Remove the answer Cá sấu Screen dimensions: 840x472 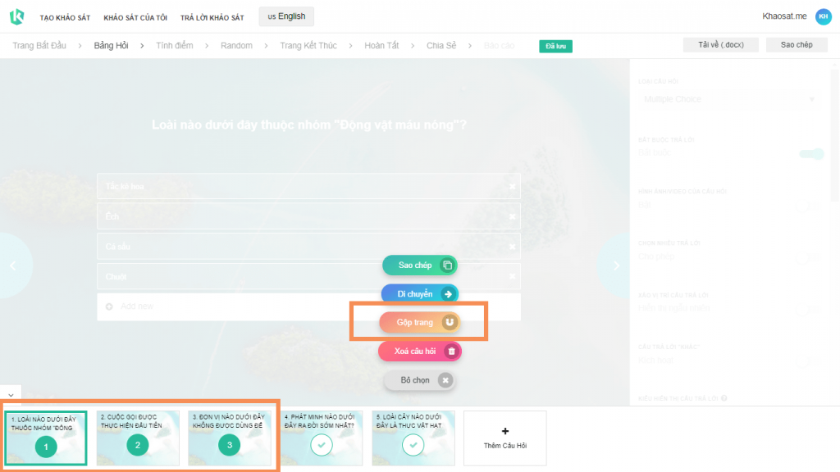point(512,246)
